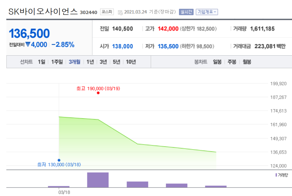
Task: Click the 고가 value 142,000
Action: pyautogui.click(x=168, y=29)
